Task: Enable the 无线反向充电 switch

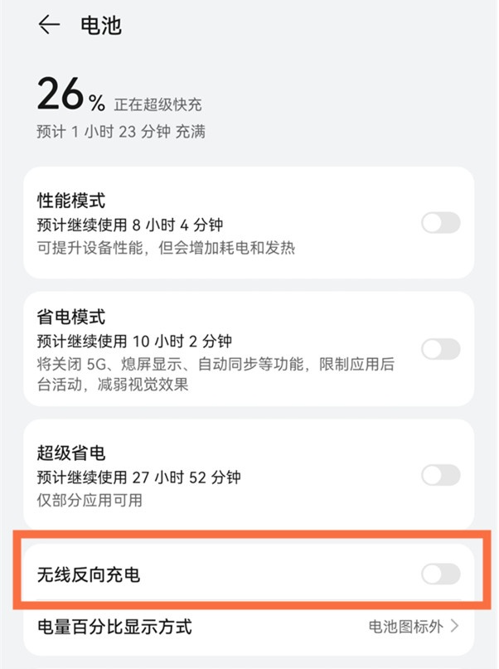Action: [440, 574]
